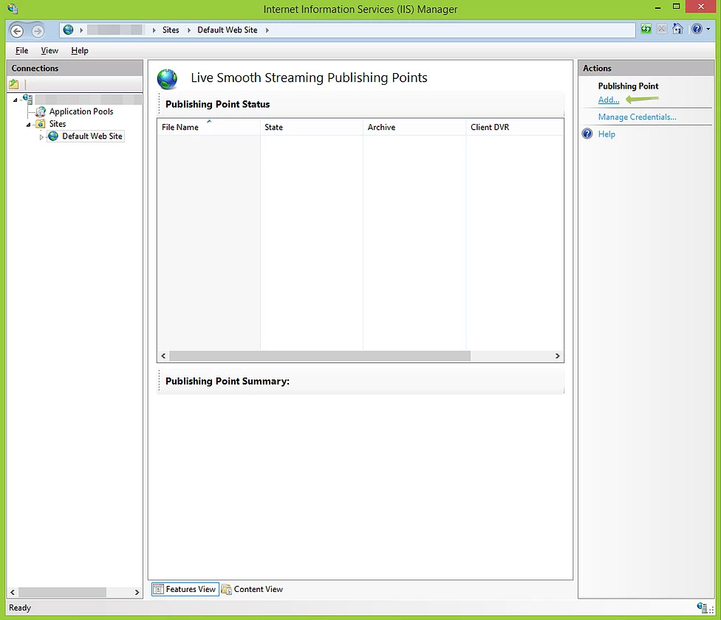
Task: Click the Help link in Actions pane
Action: click(606, 134)
